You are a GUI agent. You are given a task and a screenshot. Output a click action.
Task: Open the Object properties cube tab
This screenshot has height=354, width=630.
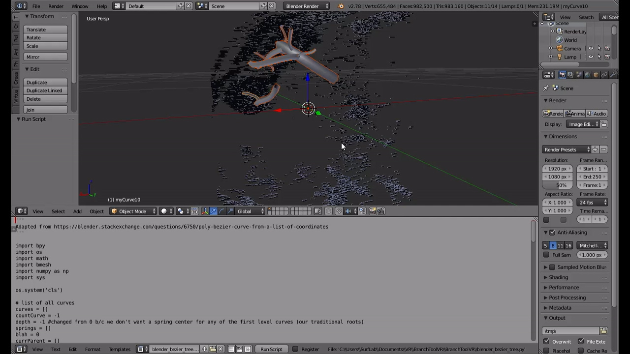tap(596, 75)
